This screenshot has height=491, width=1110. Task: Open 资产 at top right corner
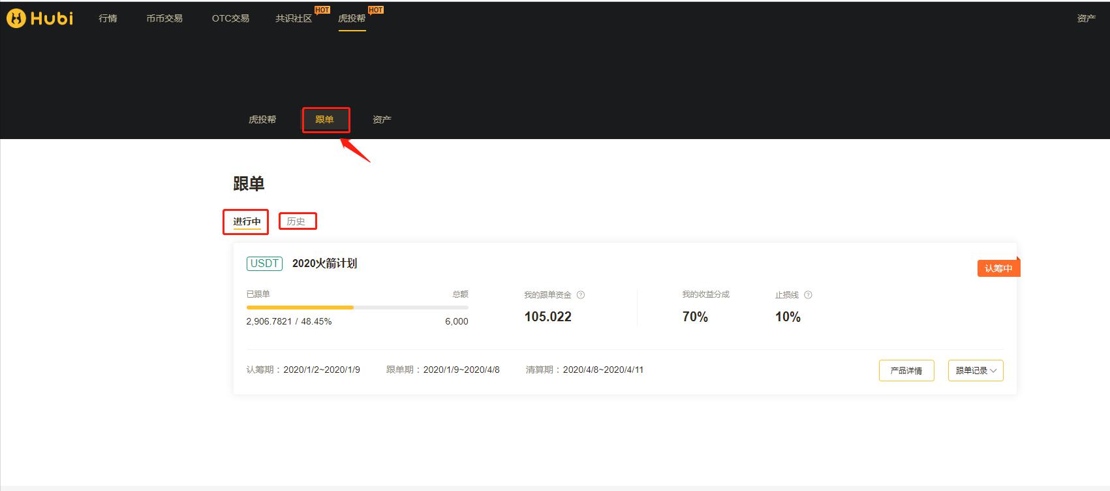click(1086, 18)
